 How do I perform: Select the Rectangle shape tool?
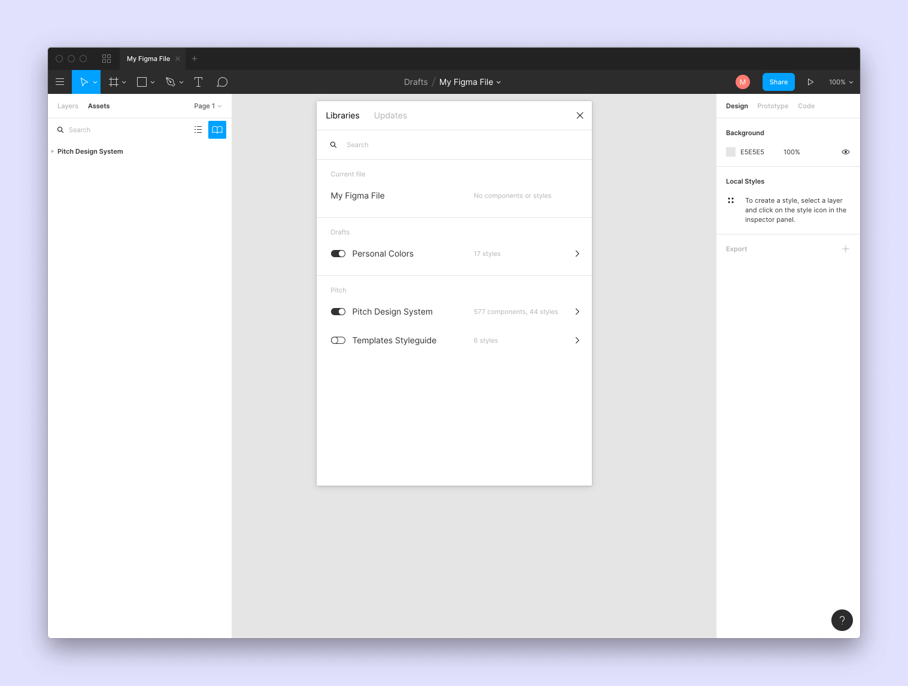pos(142,82)
